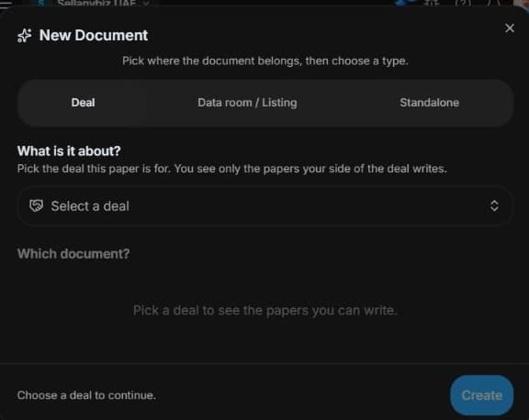Switch to the Standalone tab

(x=429, y=103)
